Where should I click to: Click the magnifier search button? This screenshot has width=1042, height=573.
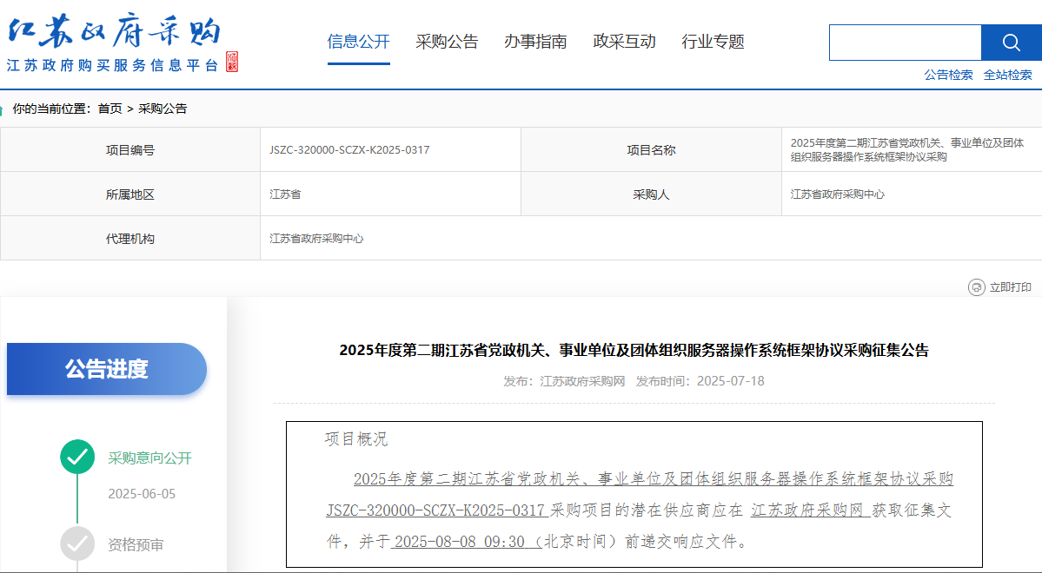[x=1011, y=43]
